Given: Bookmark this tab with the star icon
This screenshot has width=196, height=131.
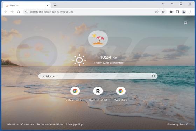Looking at the screenshot, I should tap(163, 12).
